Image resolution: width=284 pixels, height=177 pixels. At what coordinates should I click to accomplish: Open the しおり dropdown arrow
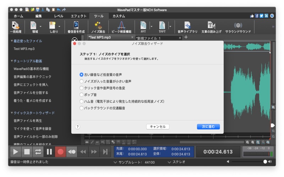[59, 26]
